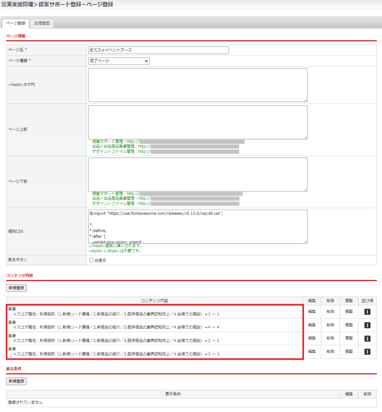This screenshot has height=412, width=382.
Task: Click the ページ上部 text area
Action: coord(198,122)
